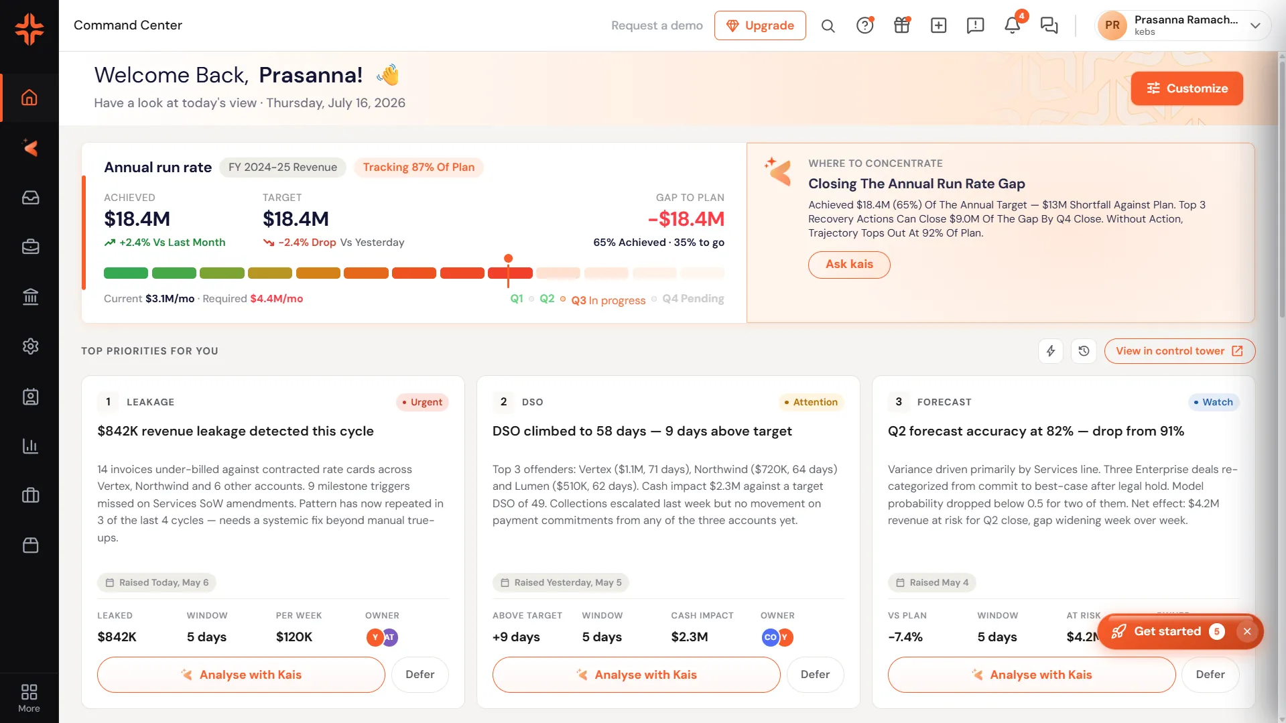Select Q3 In progress label

[608, 300]
